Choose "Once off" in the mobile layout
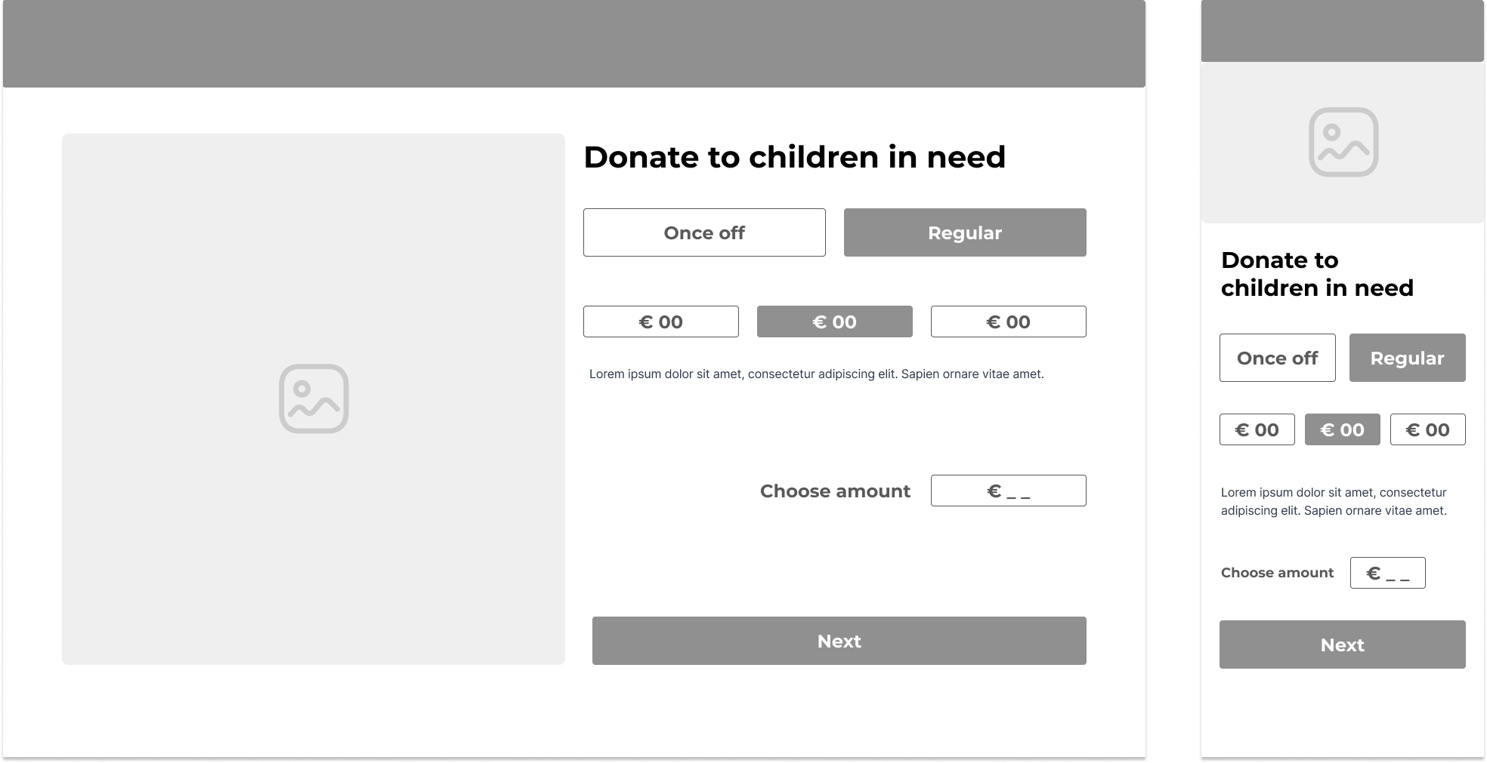1487x763 pixels. [1277, 358]
